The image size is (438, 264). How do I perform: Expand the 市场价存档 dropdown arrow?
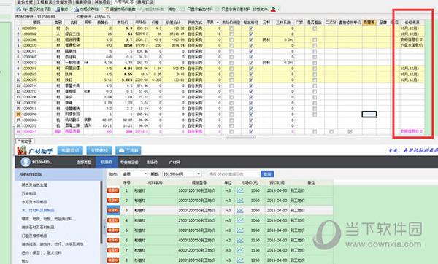pyautogui.click(x=101, y=9)
